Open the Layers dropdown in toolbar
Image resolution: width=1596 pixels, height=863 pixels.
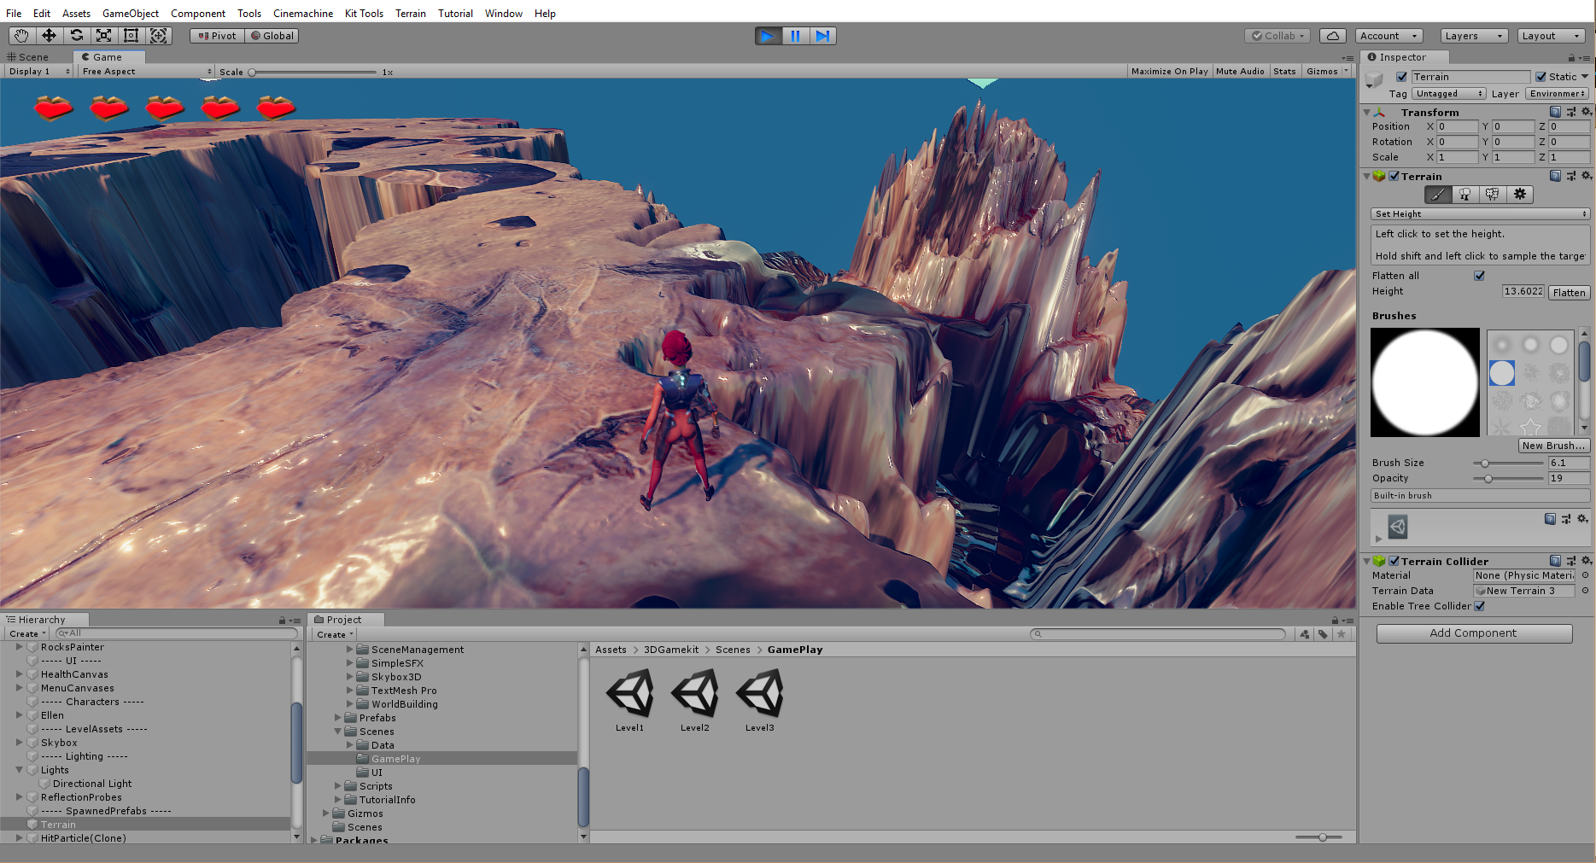(1474, 36)
